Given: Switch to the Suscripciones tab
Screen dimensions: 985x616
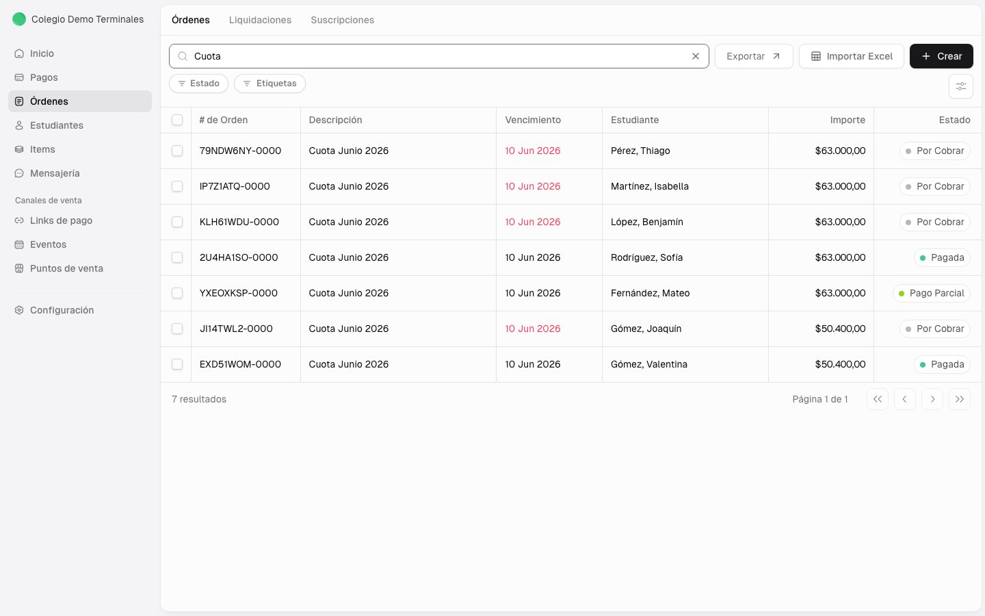Looking at the screenshot, I should point(343,20).
